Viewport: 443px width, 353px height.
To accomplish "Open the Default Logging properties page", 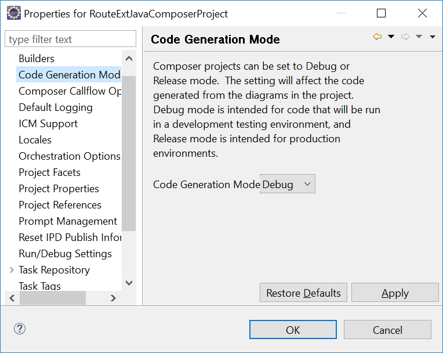I will 56,107.
